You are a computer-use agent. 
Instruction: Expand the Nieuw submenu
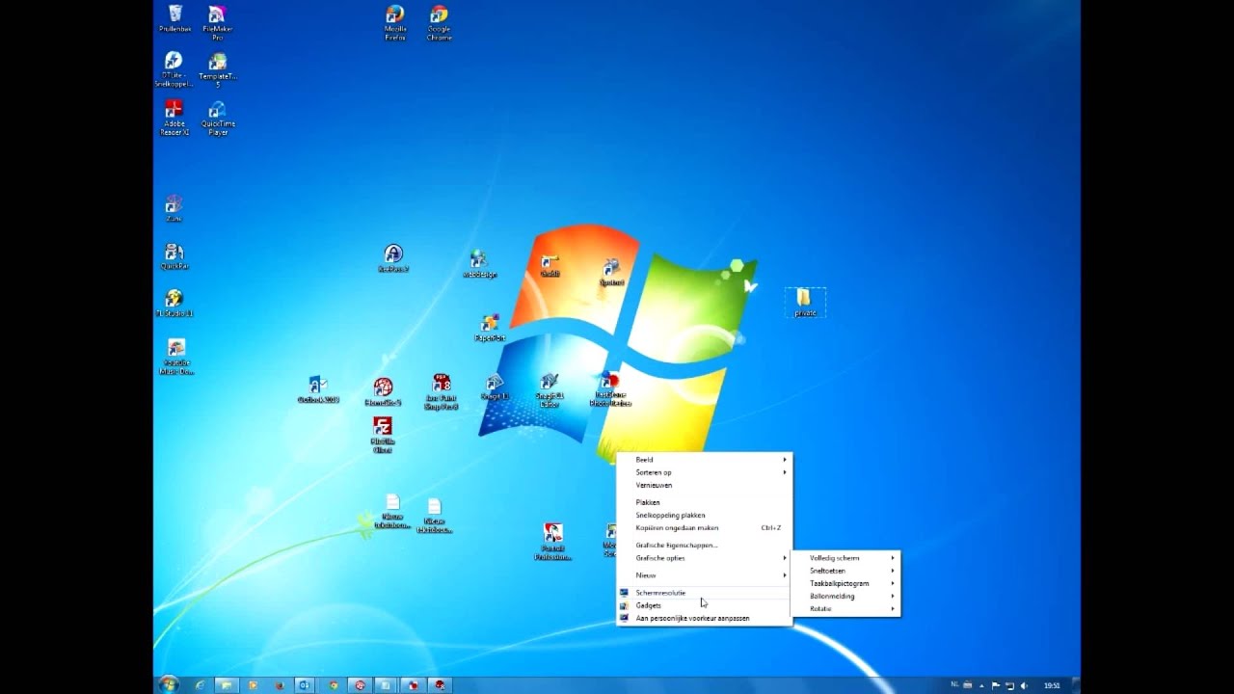(x=705, y=575)
